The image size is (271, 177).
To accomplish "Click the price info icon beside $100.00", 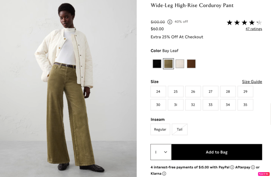I will coord(170,22).
